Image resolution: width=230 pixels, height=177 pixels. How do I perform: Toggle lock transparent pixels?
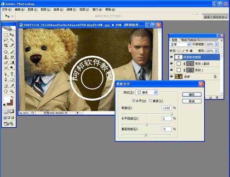pos(179,51)
